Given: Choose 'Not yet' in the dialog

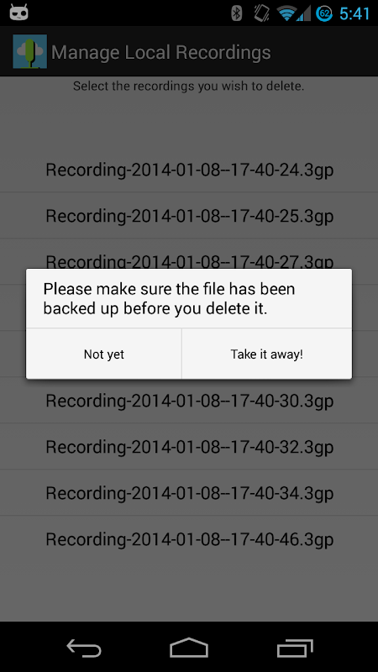Looking at the screenshot, I should coord(103,354).
